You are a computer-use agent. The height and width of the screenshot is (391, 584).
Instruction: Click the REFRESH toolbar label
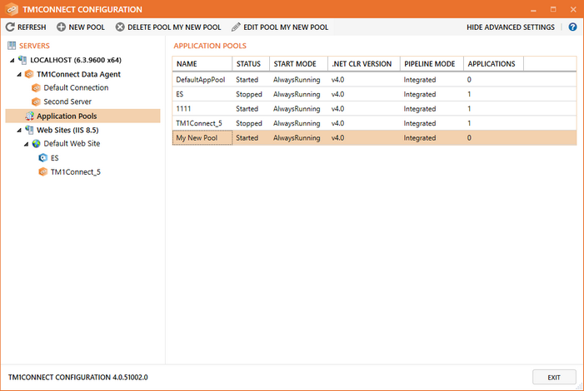[x=32, y=27]
